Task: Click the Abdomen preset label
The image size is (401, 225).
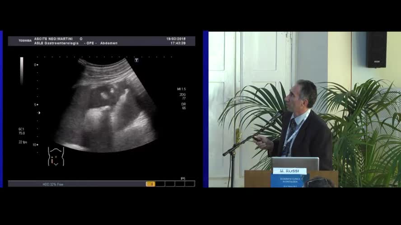Action: tap(109, 43)
